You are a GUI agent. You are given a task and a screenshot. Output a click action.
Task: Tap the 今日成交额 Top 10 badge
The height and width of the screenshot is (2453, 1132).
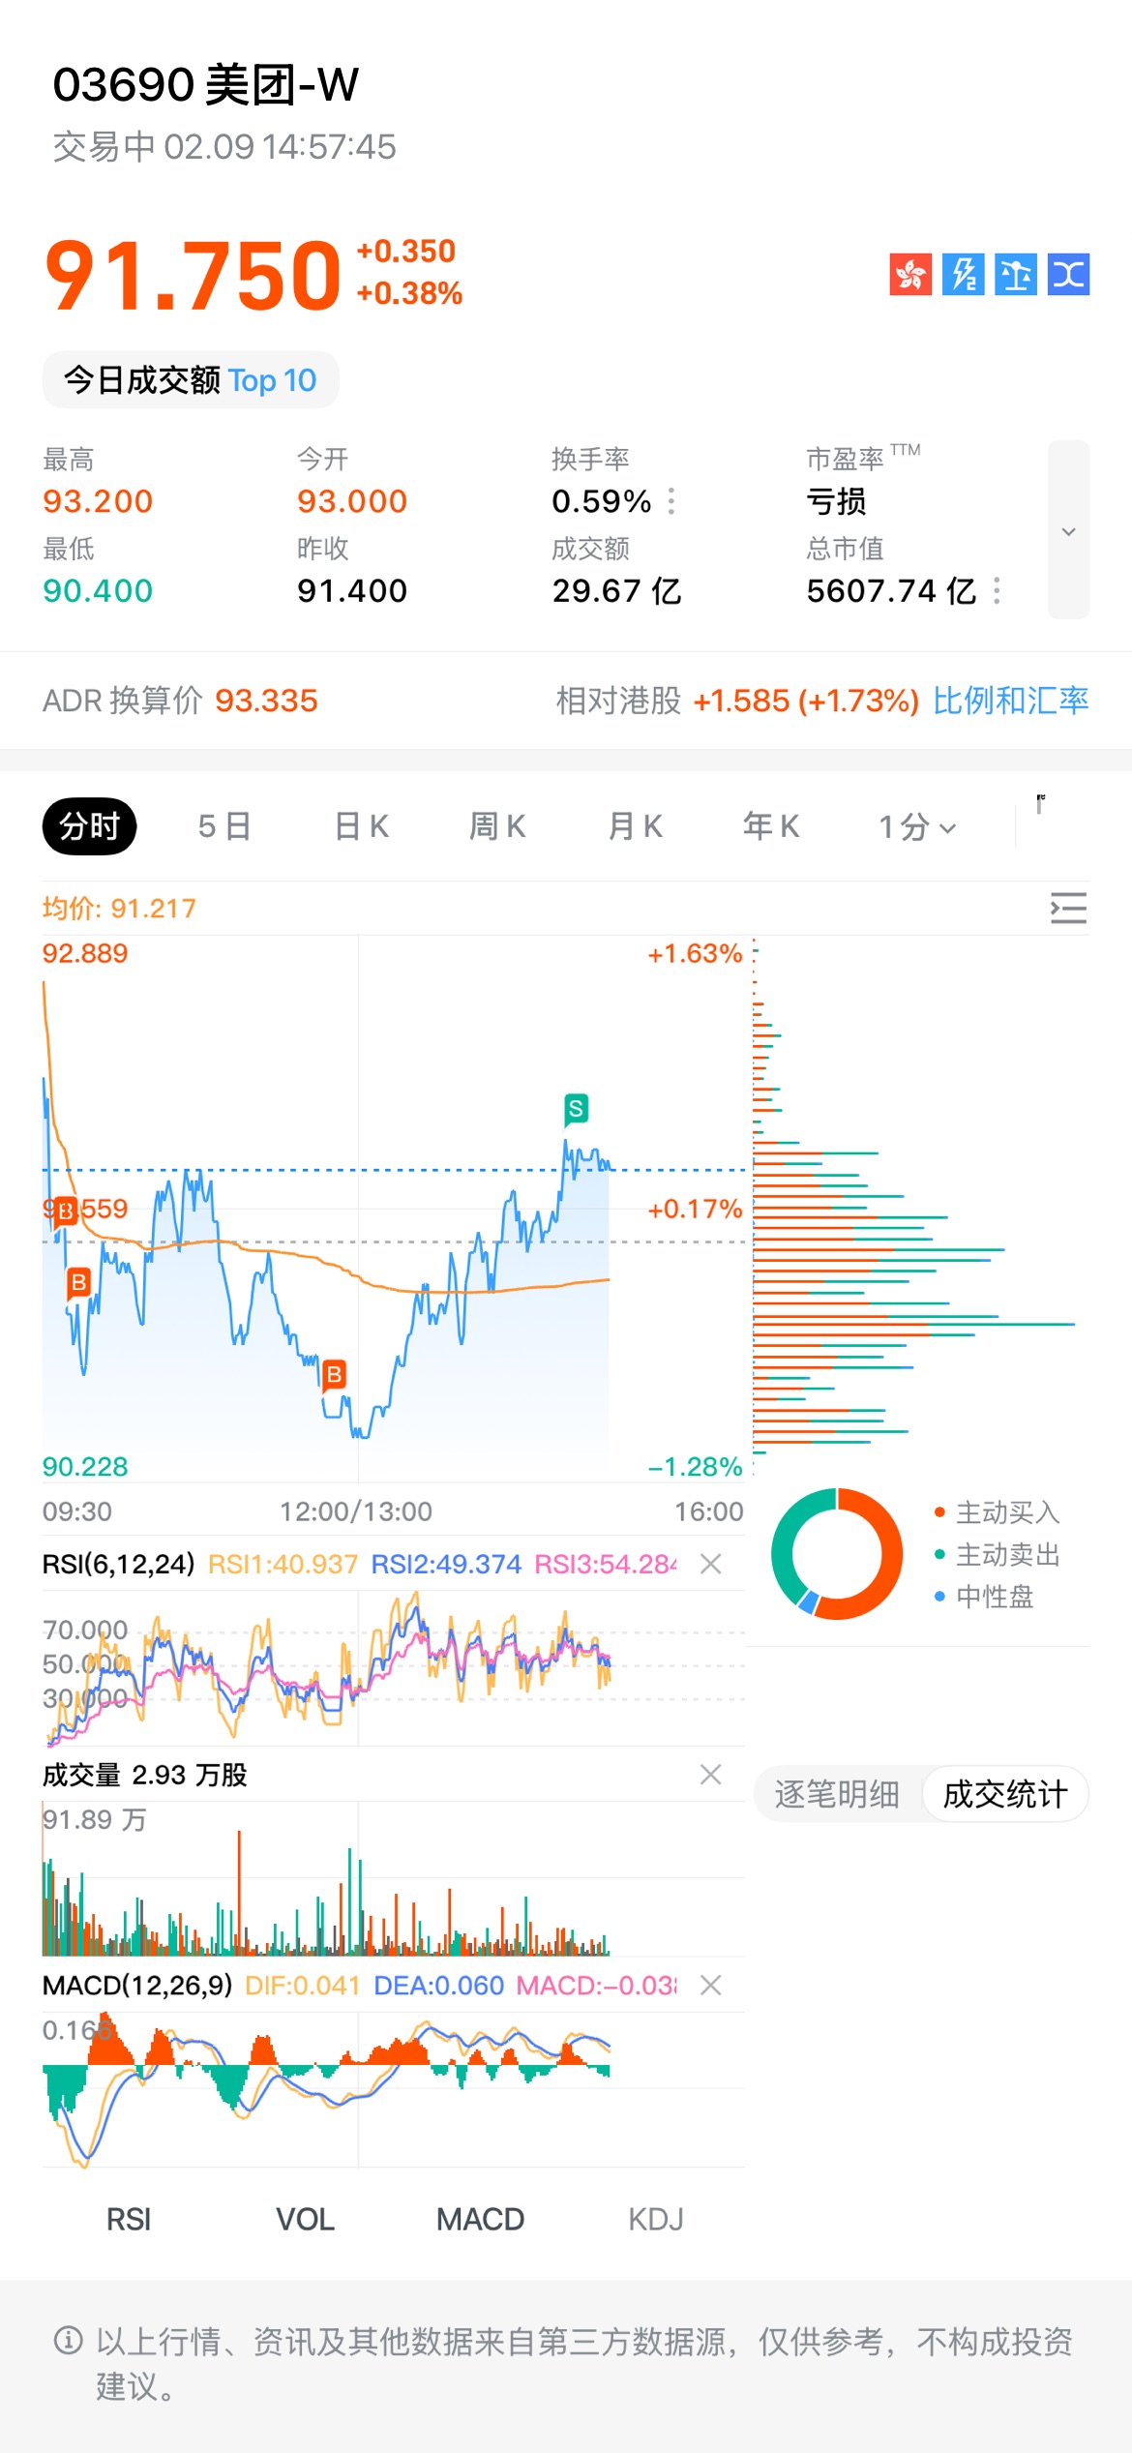click(x=191, y=380)
